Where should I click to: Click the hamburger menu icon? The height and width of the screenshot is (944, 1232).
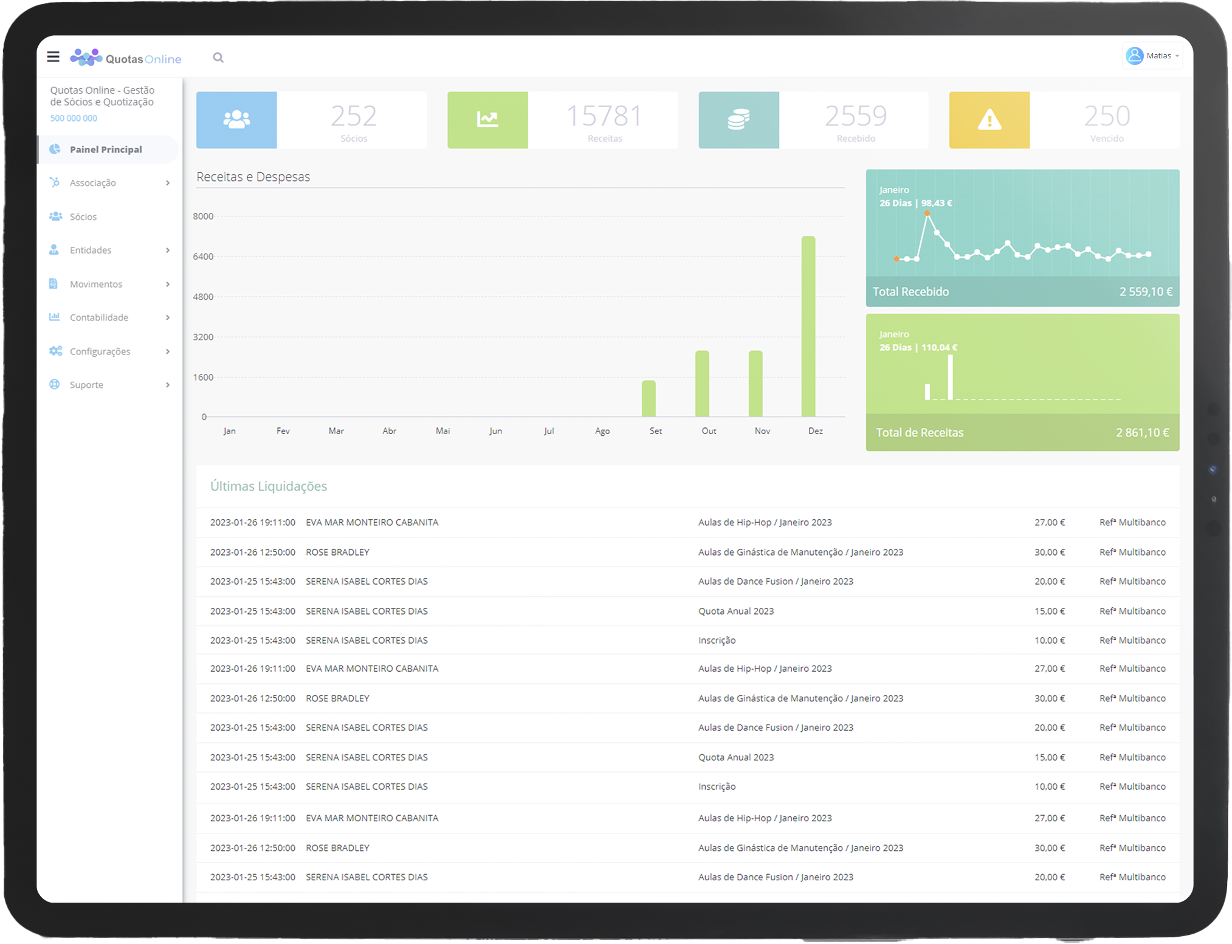[53, 57]
